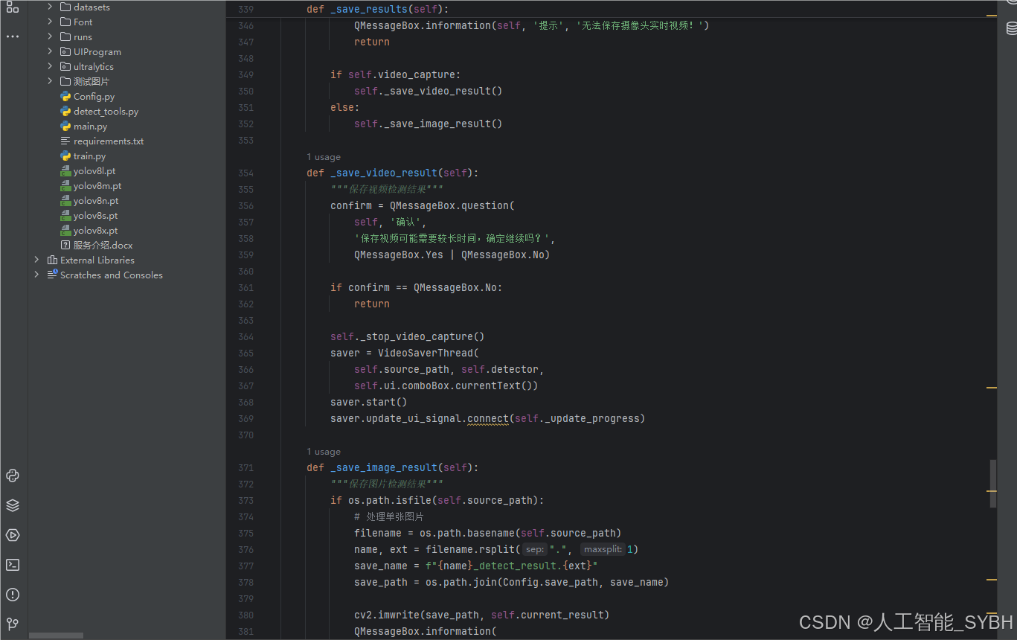Click the three-dot More tool windows icon
Viewport: 1017px width, 640px height.
(x=13, y=36)
